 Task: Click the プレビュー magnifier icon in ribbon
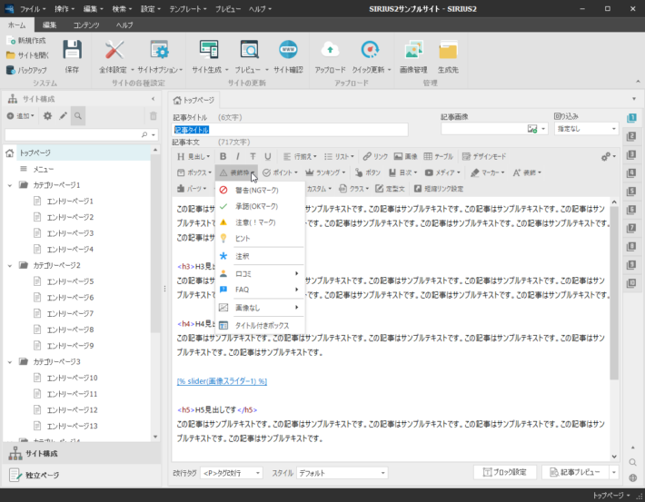point(249,50)
